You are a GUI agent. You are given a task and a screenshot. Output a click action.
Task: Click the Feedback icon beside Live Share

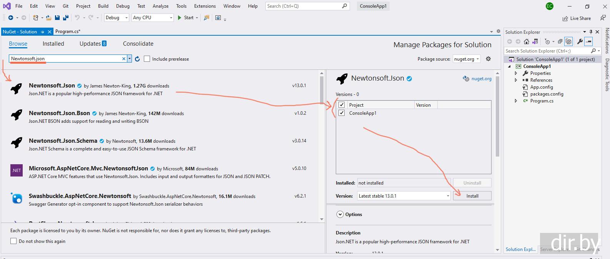coord(603,18)
